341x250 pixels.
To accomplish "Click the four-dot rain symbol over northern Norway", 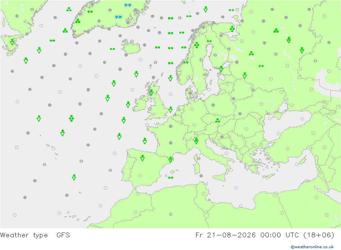I will [x=197, y=45].
